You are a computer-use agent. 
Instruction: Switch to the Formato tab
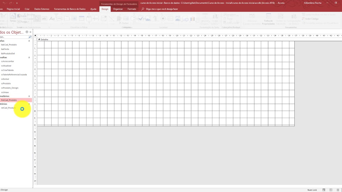click(132, 9)
